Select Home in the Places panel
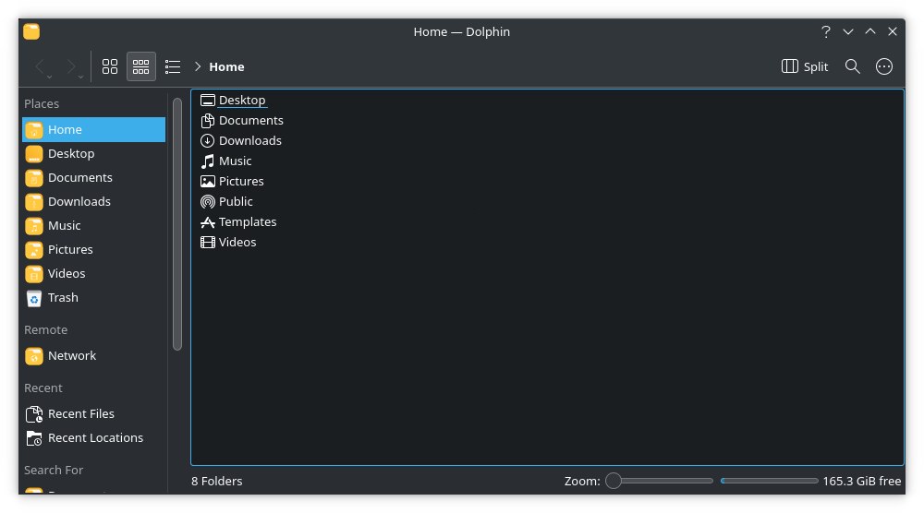The width and height of the screenshot is (924, 513). click(x=93, y=129)
